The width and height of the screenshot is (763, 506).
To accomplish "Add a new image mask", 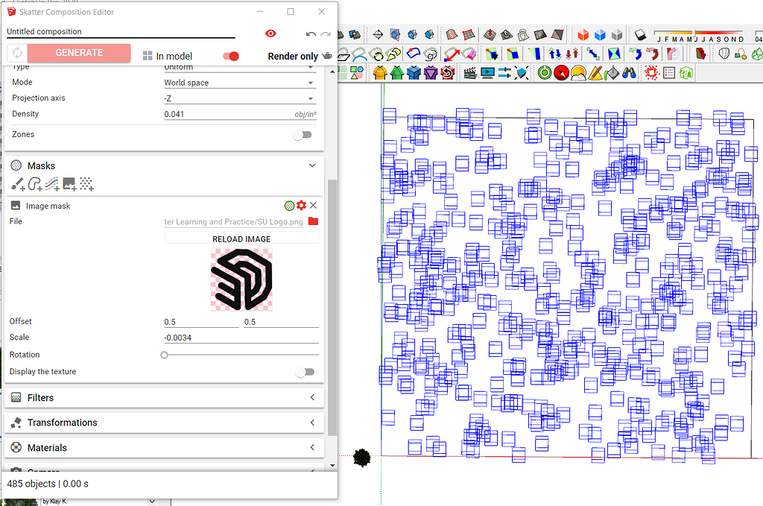I will 69,184.
